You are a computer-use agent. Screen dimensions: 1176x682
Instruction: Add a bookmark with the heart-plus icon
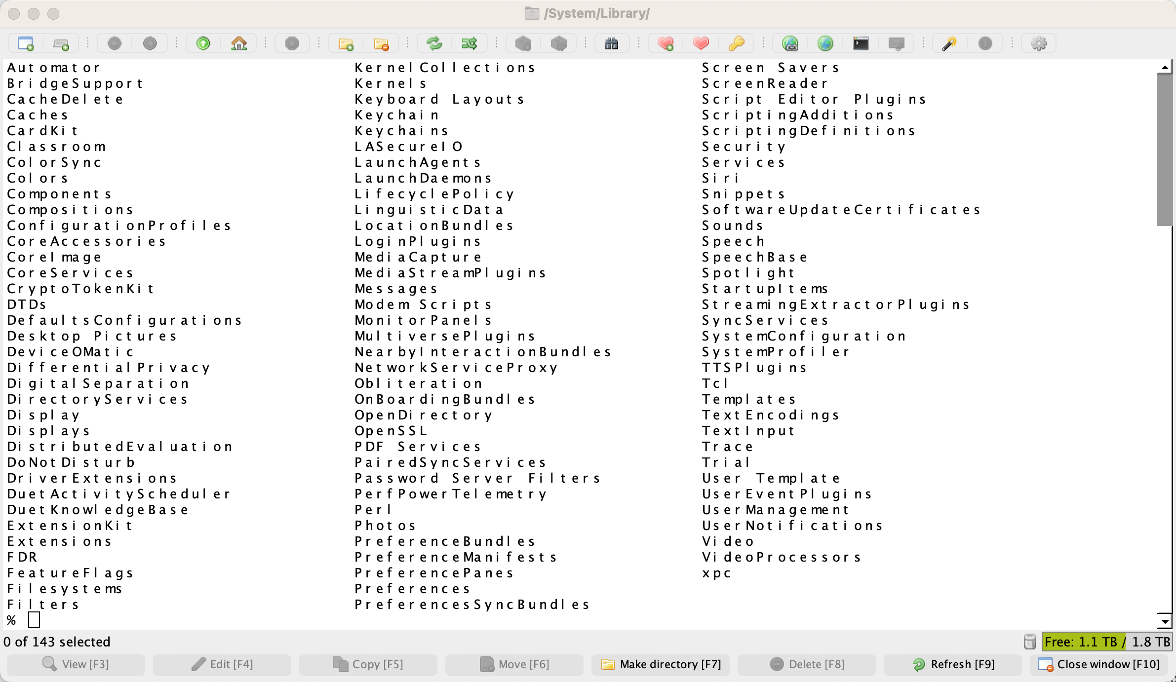click(665, 43)
